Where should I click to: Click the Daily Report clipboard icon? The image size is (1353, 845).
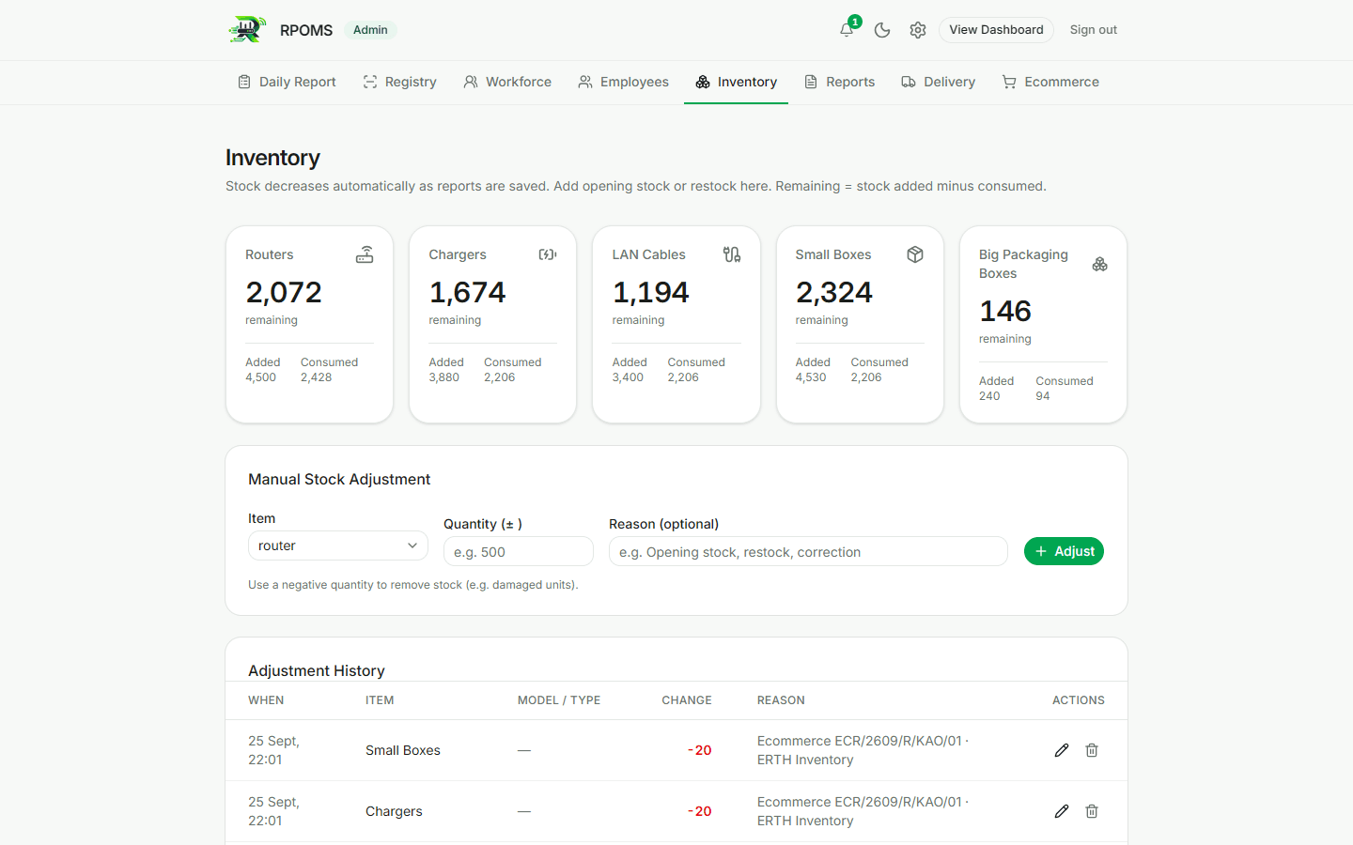(x=244, y=82)
